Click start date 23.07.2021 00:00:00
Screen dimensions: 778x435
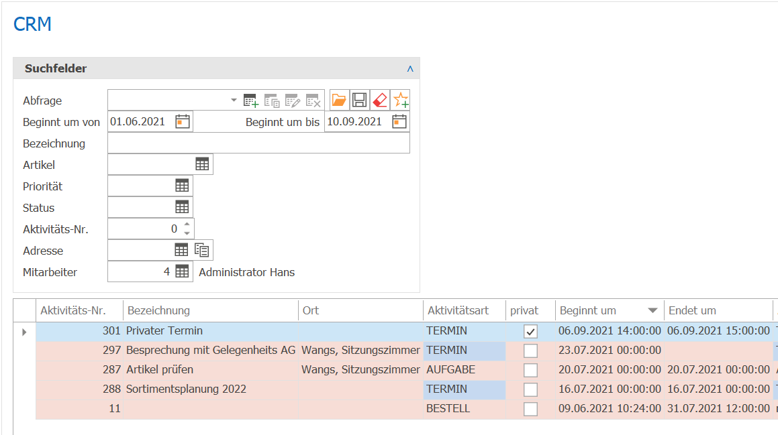click(x=610, y=351)
